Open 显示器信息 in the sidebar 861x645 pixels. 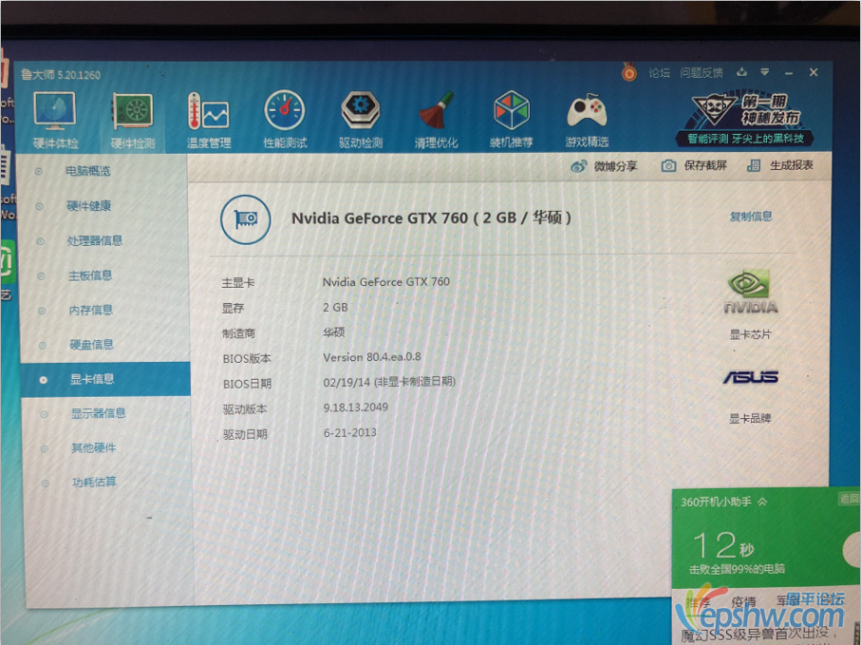click(x=99, y=414)
